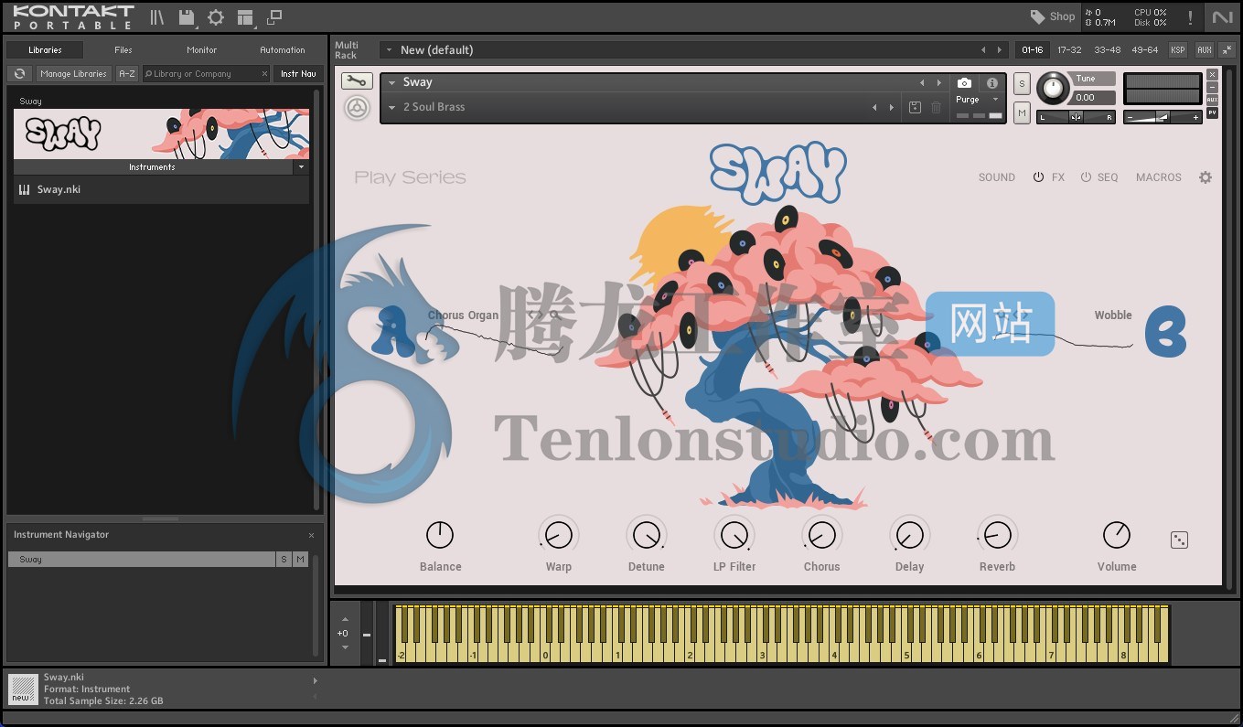
Task: Close the Instrument Navigator pane
Action: point(311,535)
